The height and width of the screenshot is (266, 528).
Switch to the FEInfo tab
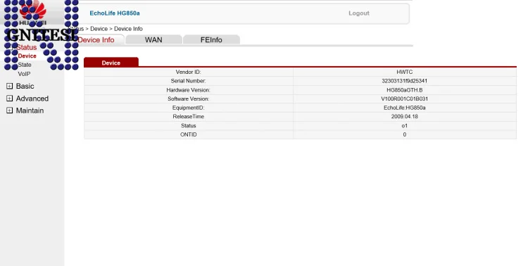pos(211,39)
